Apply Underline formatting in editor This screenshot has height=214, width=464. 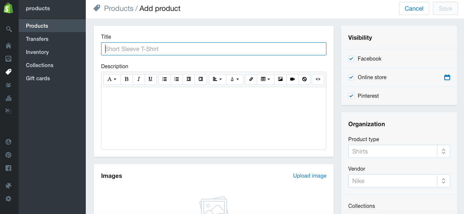(151, 79)
